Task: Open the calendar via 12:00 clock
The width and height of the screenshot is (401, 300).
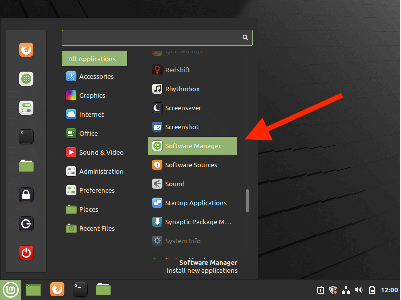Action: (x=389, y=290)
